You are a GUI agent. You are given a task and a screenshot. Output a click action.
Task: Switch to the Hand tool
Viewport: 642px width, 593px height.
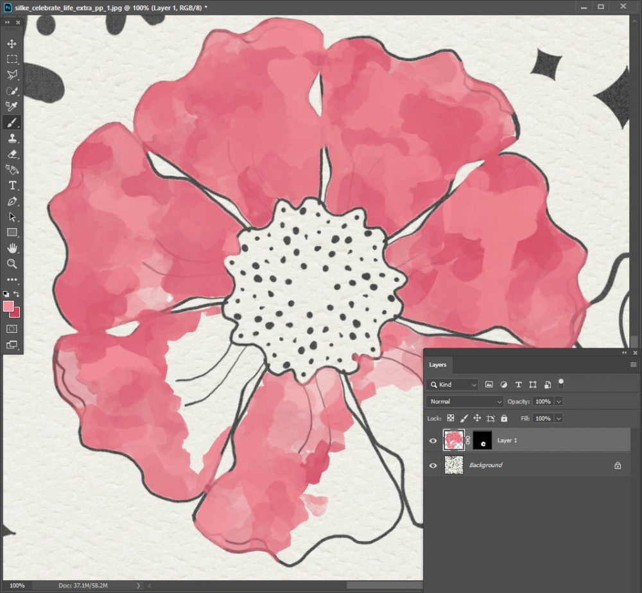pos(12,248)
